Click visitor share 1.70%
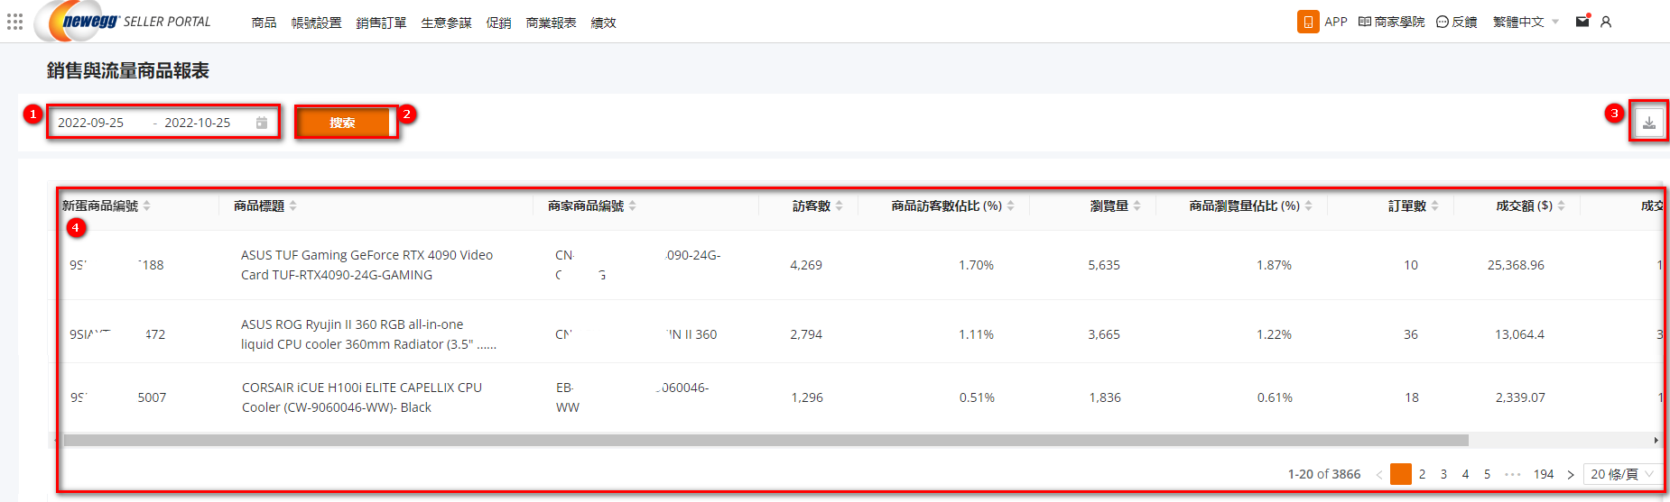Image resolution: width=1670 pixels, height=502 pixels. click(x=976, y=265)
